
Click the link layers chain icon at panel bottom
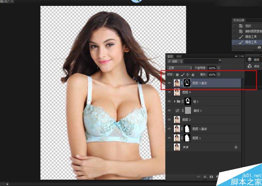pyautogui.click(x=198, y=177)
